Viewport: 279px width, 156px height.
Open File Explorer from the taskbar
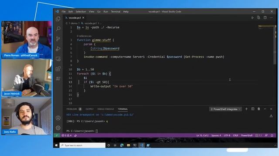tap(128, 145)
